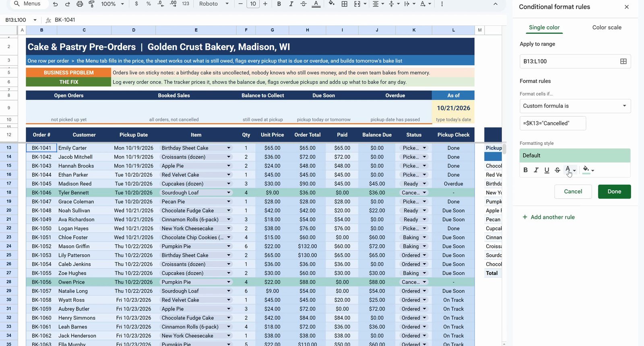Print the spreadsheet
The width and height of the screenshot is (644, 346).
[x=80, y=4]
